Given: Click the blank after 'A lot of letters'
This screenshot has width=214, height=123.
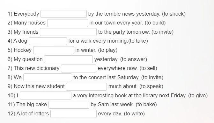Looking at the screenshot, I should (x=74, y=114).
